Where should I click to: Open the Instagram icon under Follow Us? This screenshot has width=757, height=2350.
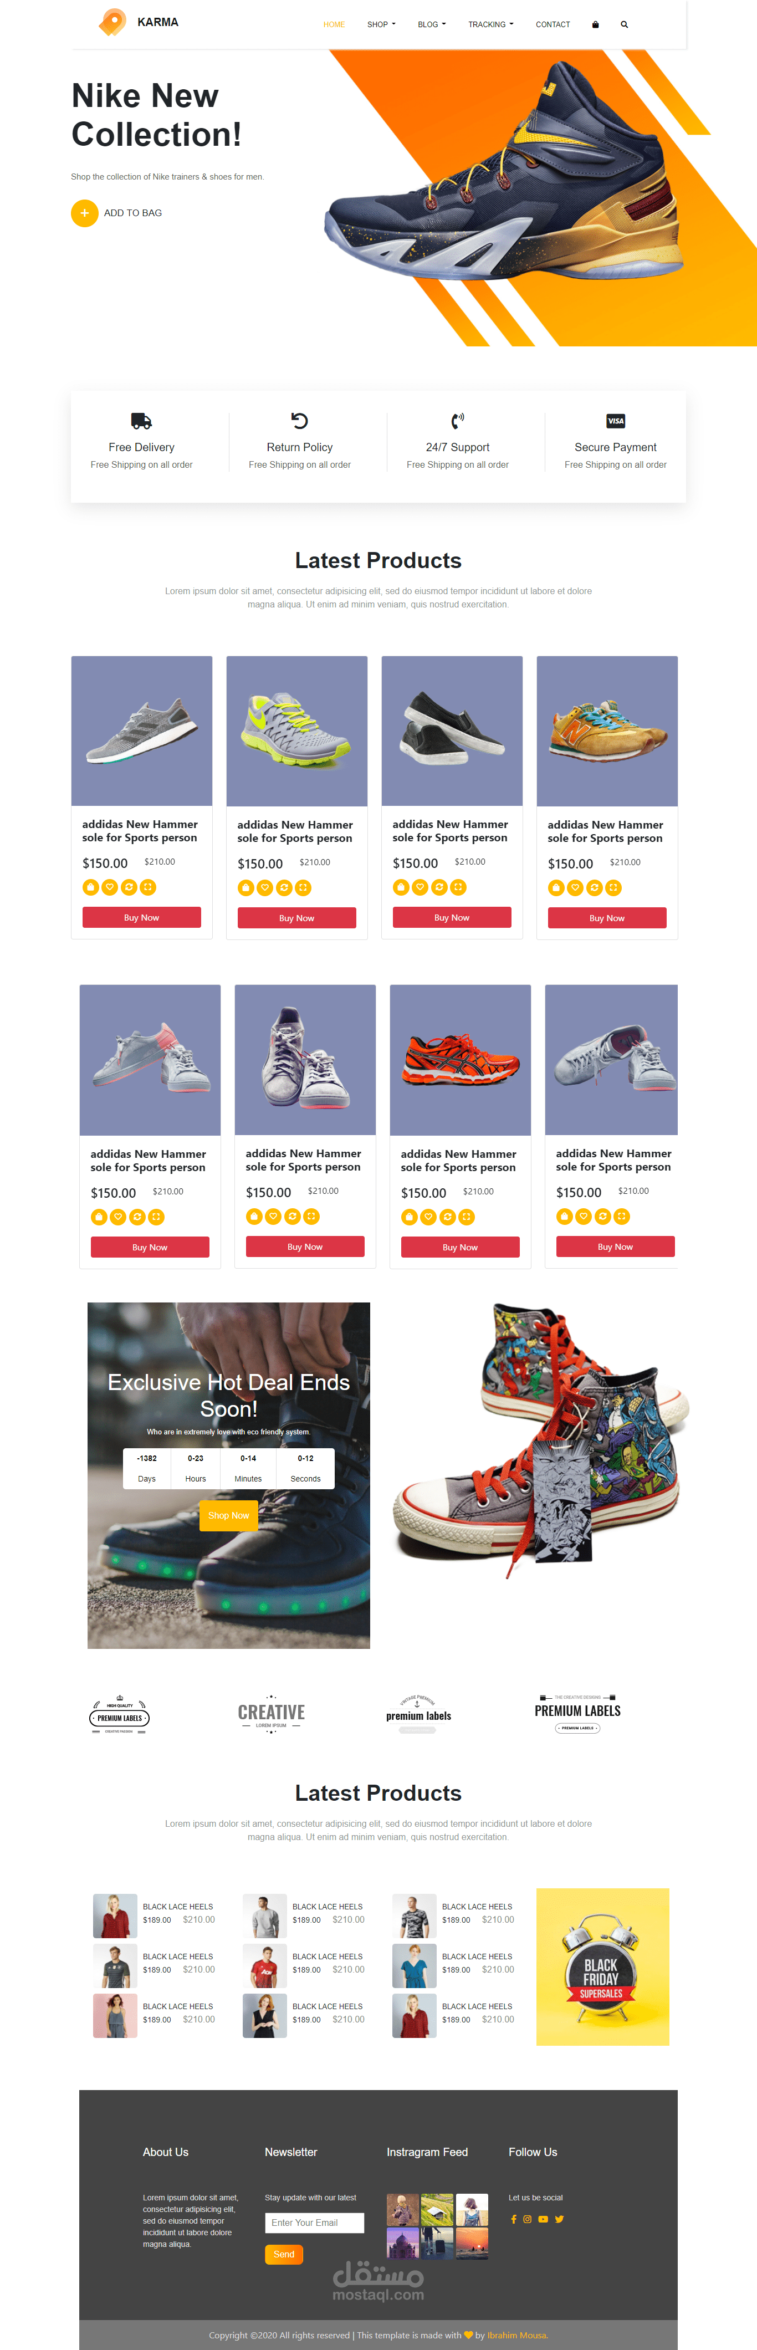tap(527, 2220)
